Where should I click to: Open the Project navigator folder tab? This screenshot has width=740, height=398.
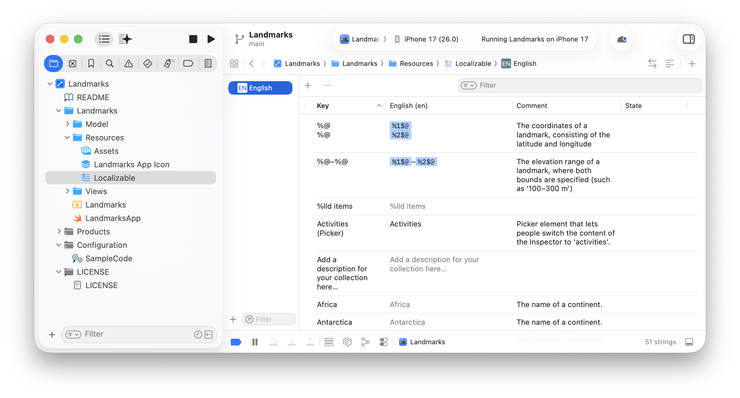coord(54,63)
